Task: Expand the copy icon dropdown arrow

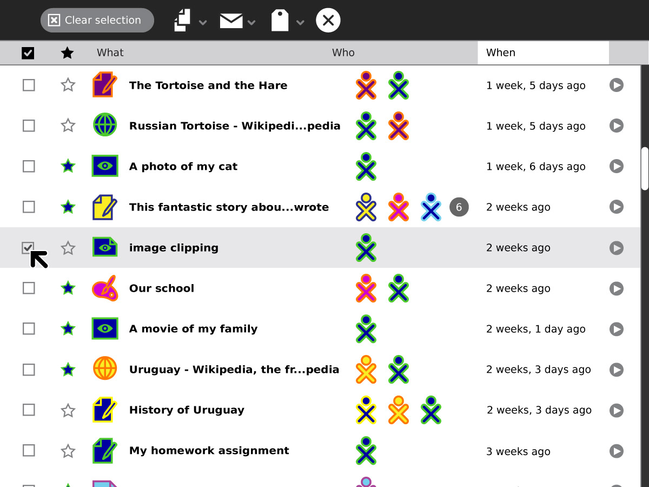Action: [x=203, y=23]
